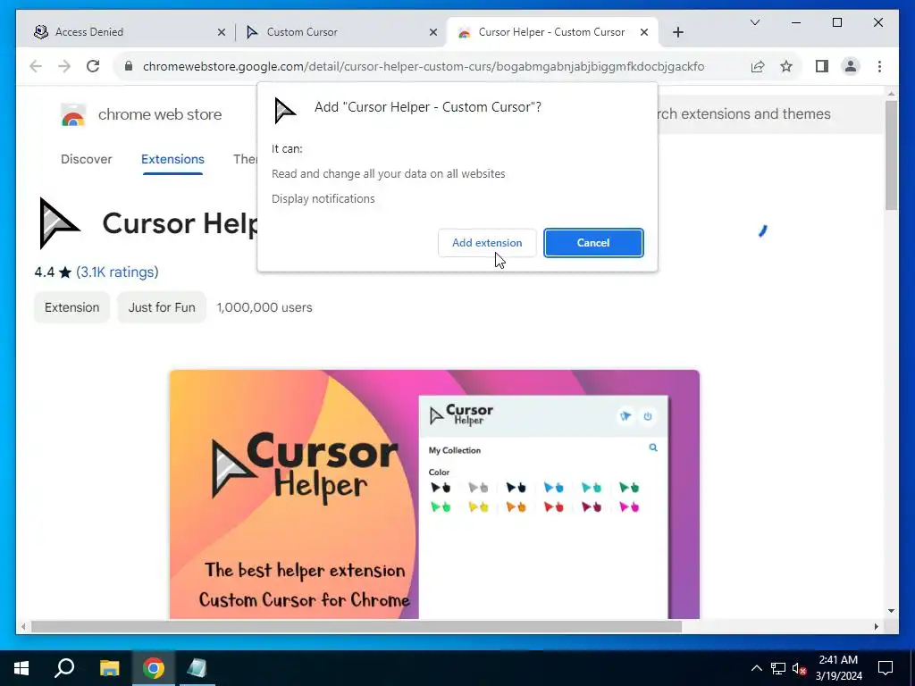Select the yellow cursor color swatch
The height and width of the screenshot is (686, 915).
(478, 507)
